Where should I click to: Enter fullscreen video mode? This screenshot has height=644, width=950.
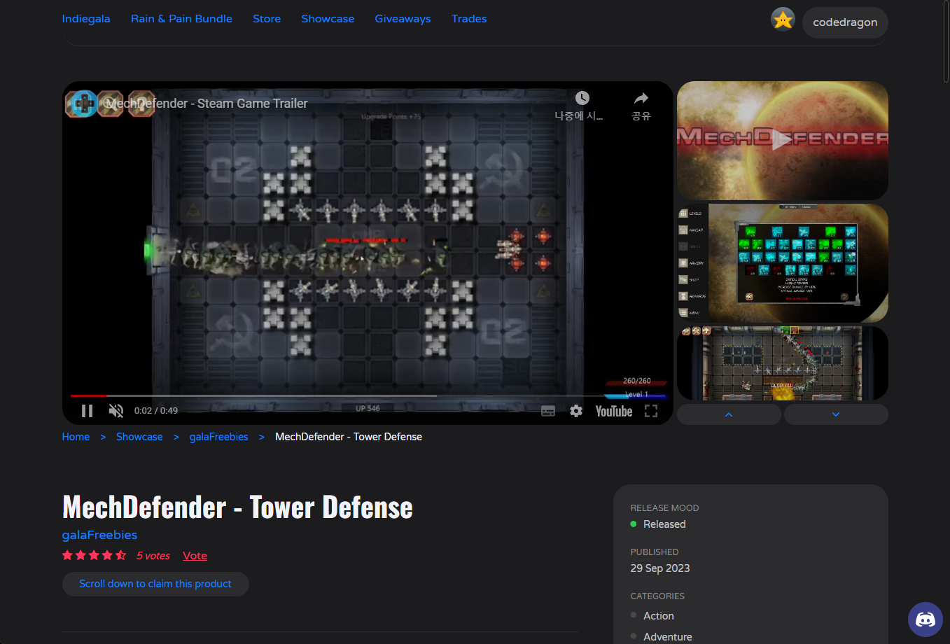tap(651, 411)
